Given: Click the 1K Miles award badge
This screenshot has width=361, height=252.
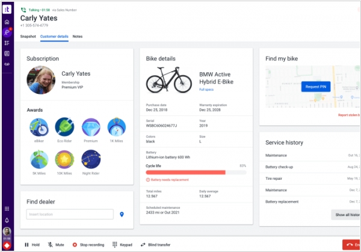Looking at the screenshot, I should click(x=117, y=127).
